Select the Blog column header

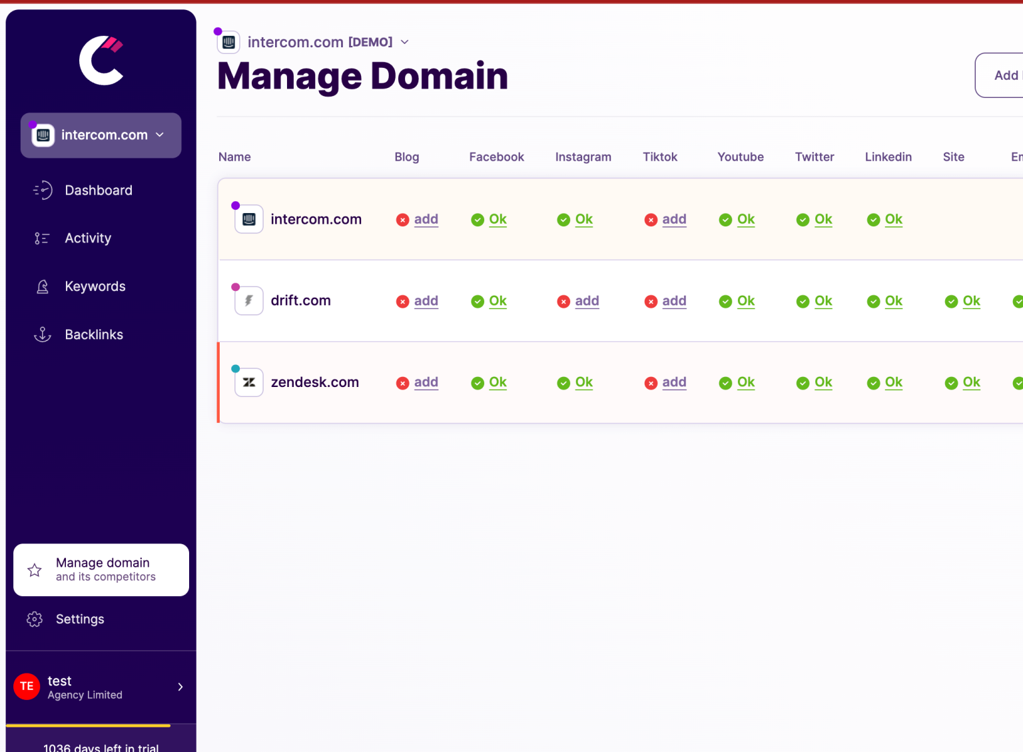407,157
